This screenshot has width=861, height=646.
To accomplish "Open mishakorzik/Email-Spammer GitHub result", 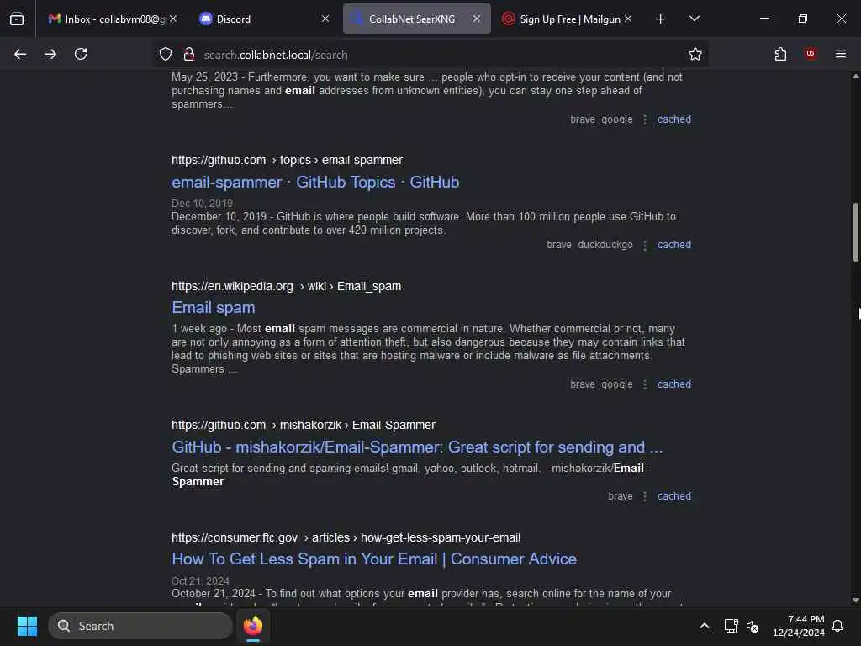I will tap(417, 447).
